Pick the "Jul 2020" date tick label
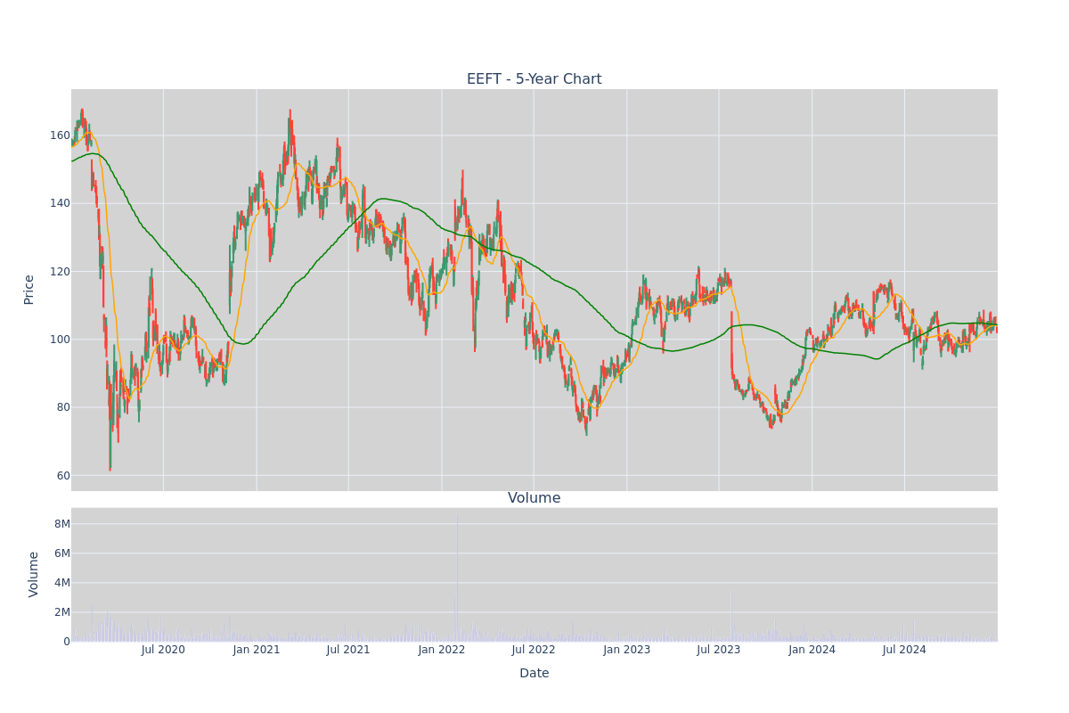The image size is (1069, 713). point(163,650)
